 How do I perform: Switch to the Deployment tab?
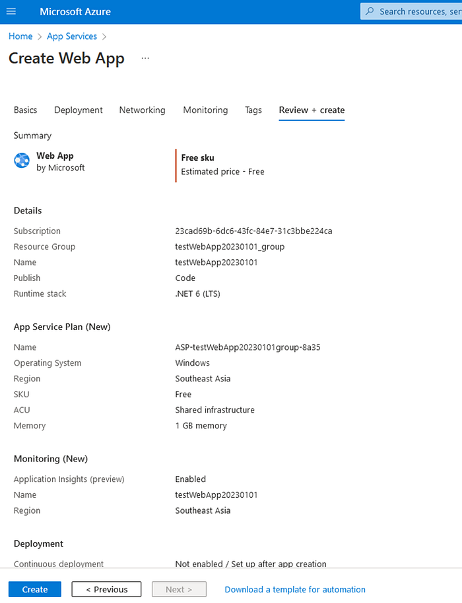click(79, 110)
